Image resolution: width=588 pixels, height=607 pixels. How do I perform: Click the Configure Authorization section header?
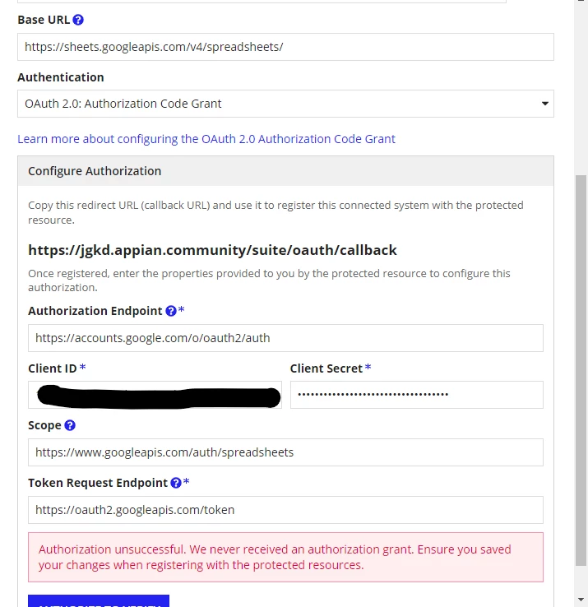pos(285,171)
